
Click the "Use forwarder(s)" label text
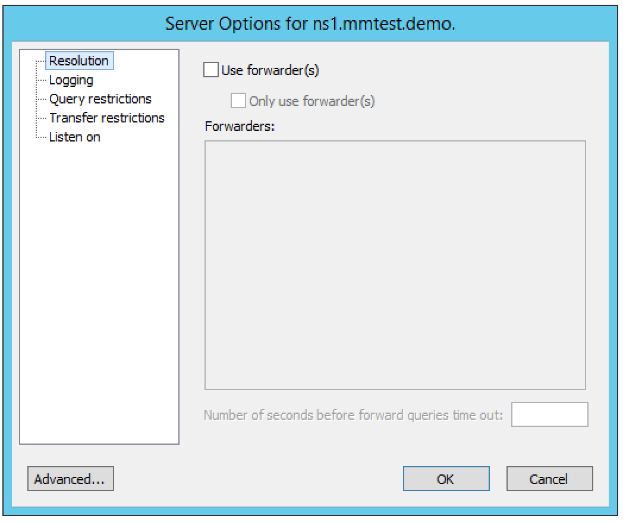click(270, 70)
